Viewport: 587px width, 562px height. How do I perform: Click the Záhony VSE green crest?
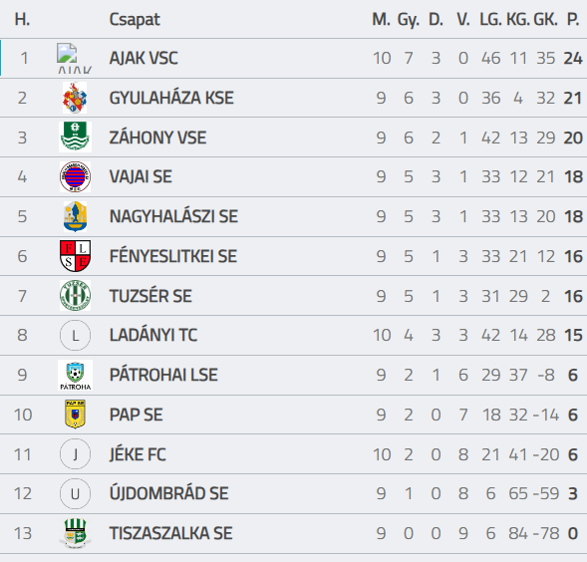pos(75,137)
